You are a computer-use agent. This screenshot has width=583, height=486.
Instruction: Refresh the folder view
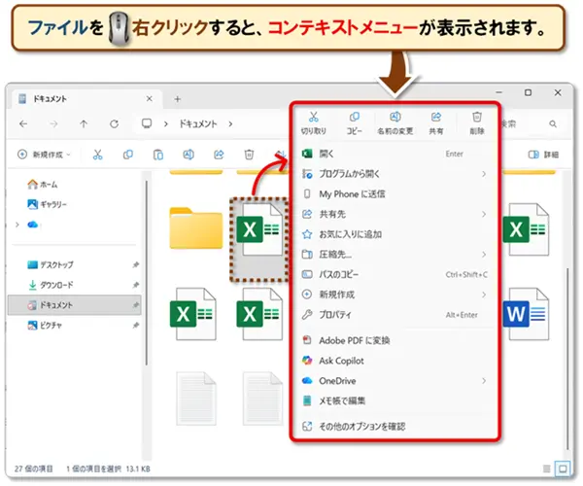click(x=114, y=123)
